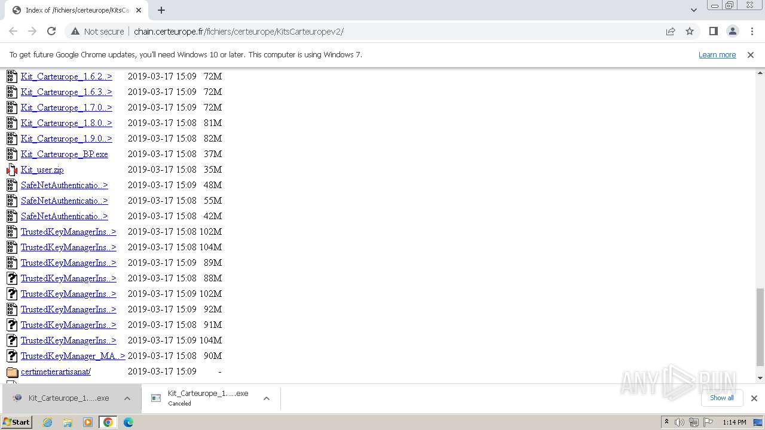Open the Windows Start menu

[16, 422]
